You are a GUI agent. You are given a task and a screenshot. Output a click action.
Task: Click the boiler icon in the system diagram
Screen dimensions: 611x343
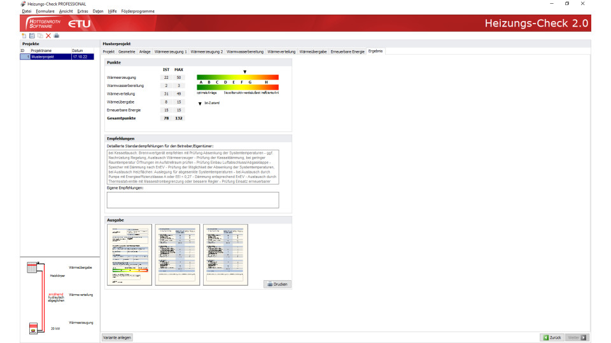[32, 328]
